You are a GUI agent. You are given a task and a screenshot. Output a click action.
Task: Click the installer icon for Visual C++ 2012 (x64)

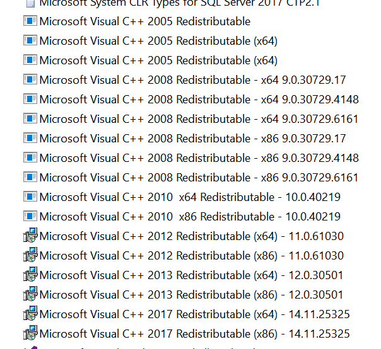[30, 236]
